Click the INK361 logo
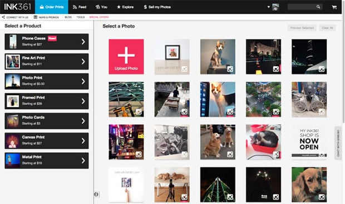This screenshot has height=204, width=345. coord(17,7)
